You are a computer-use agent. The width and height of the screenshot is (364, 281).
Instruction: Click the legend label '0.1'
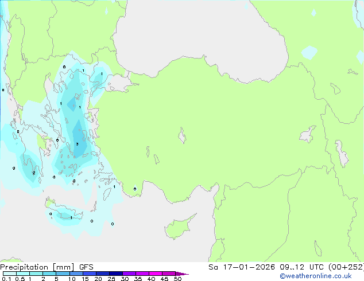[x=6, y=279]
